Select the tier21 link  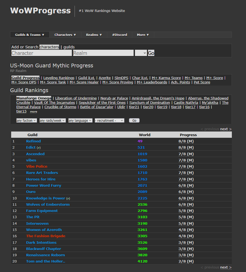[x=134, y=107]
